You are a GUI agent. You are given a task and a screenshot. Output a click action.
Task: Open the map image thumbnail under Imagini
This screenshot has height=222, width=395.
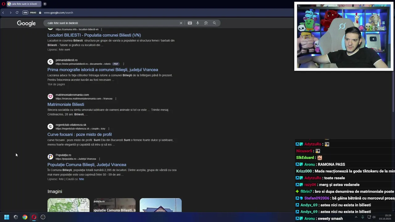[x=69, y=205]
